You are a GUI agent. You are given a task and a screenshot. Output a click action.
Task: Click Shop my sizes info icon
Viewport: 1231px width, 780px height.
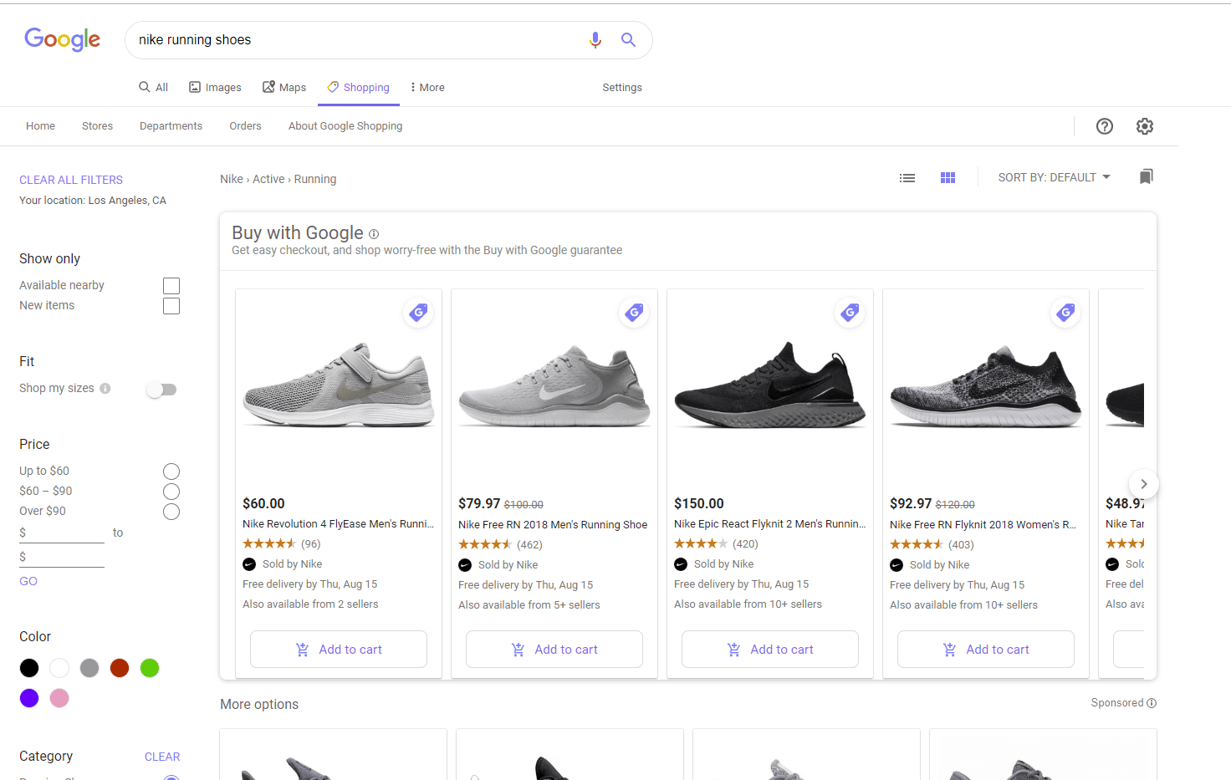105,388
